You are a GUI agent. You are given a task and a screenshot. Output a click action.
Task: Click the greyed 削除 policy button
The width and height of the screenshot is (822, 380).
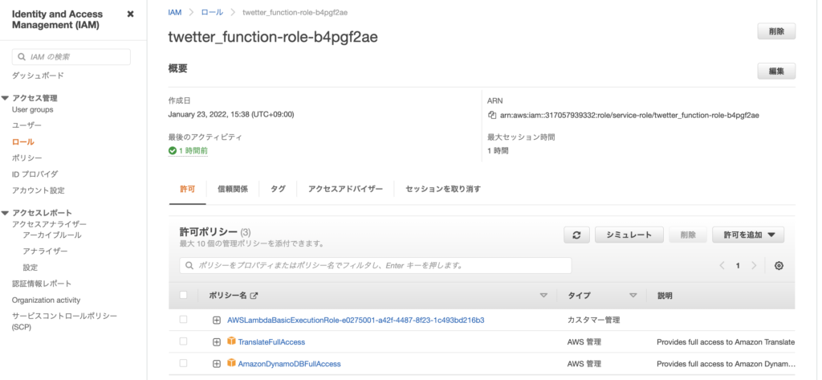tap(688, 235)
